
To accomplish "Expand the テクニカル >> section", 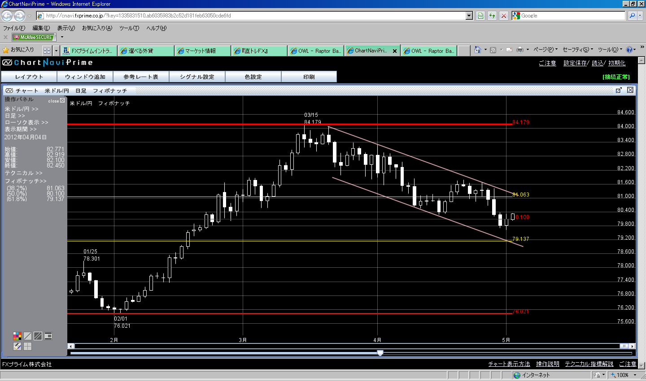I will 23,173.
